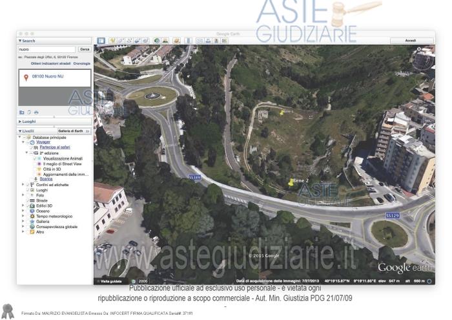Viewport: 452px width, 320px height.
Task: Click the print icon below search results
Action: pyautogui.click(x=36, y=112)
